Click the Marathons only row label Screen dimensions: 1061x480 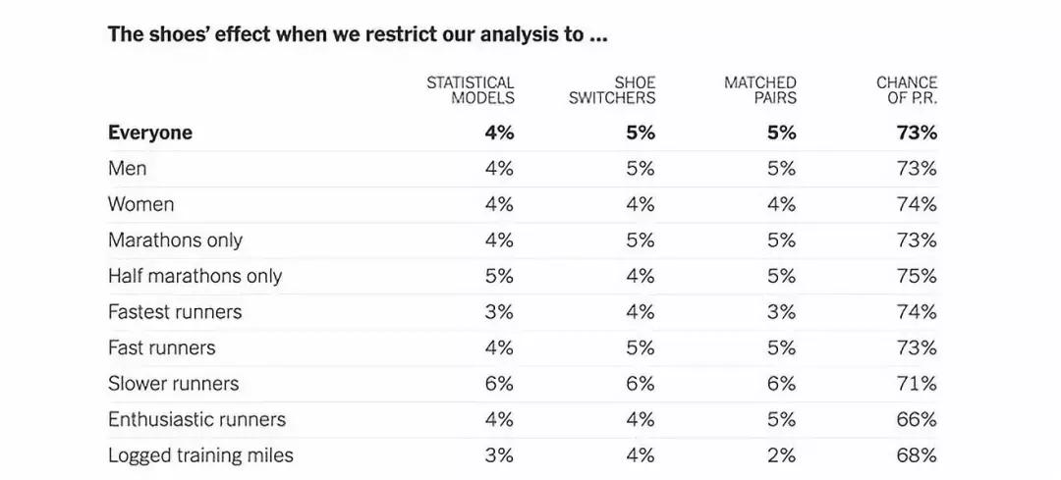[175, 240]
